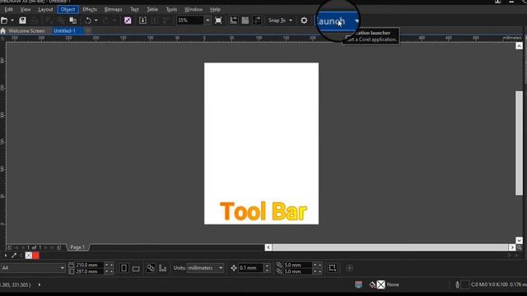Toggle Show rulers
This screenshot has height=296, width=527.
tap(233, 21)
